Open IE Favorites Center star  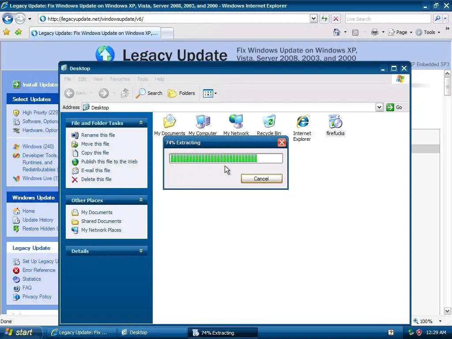click(6, 32)
